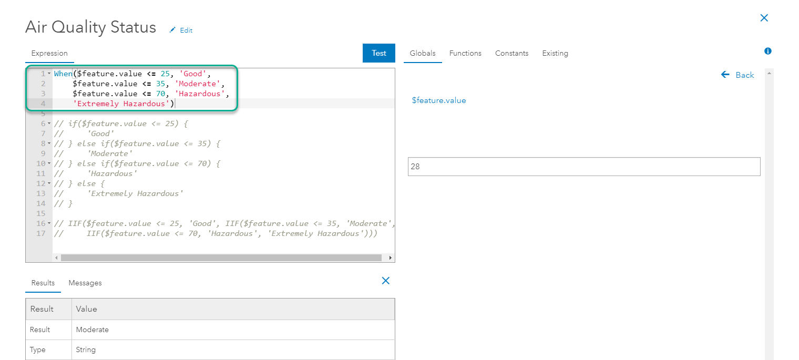Collapse the code fold arrow on line 1
799x360 pixels.
[x=49, y=74]
